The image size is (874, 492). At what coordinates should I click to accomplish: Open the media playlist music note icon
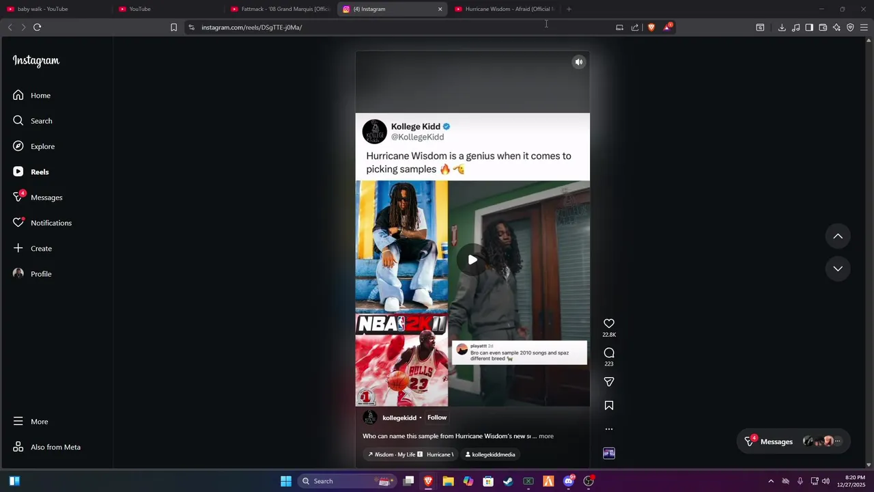795,27
